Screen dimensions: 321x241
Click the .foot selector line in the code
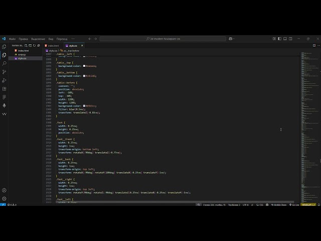coord(60,123)
